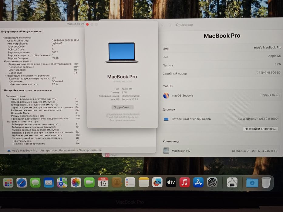Click Заряд (%) value 73
Screen dimensions: 283x212
tap(76, 73)
